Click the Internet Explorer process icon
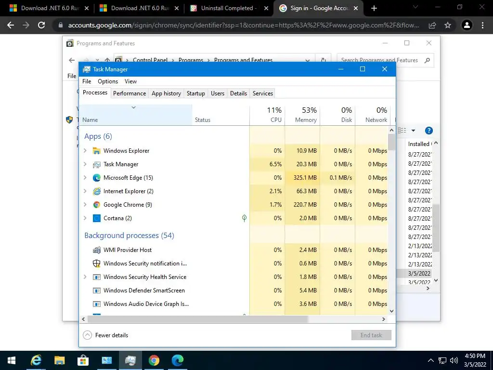The width and height of the screenshot is (493, 370). 96,191
